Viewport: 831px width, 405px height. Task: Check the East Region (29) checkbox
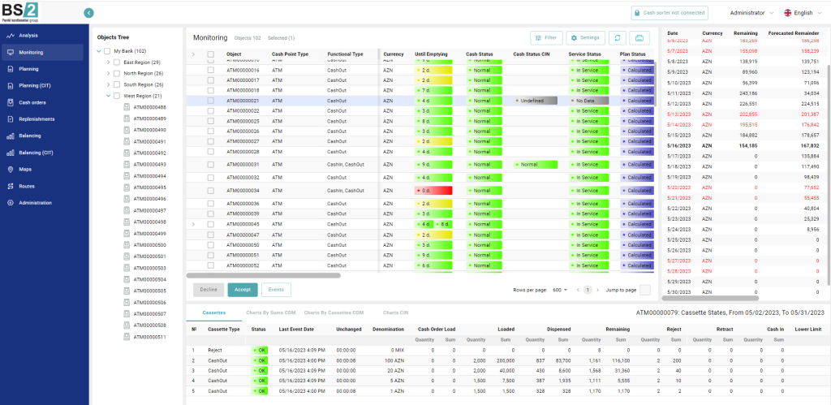pyautogui.click(x=117, y=62)
